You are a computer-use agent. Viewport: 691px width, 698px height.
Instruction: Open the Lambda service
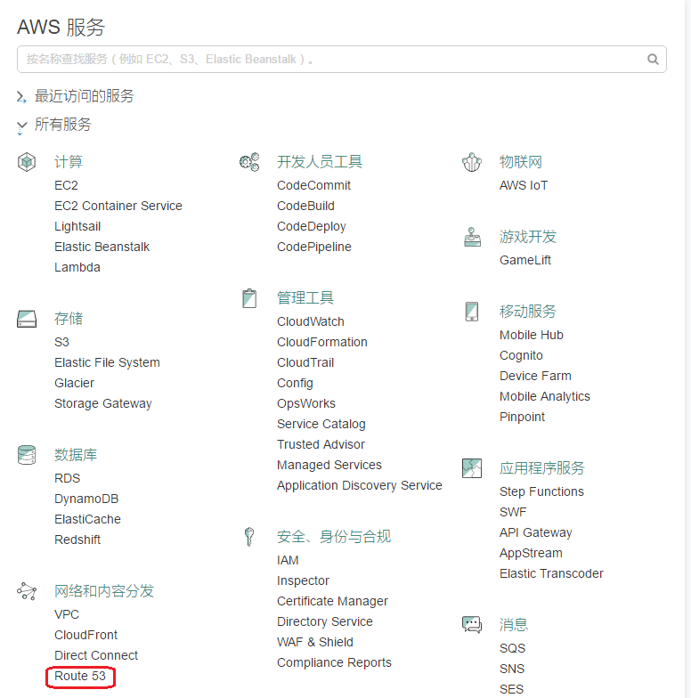point(77,267)
